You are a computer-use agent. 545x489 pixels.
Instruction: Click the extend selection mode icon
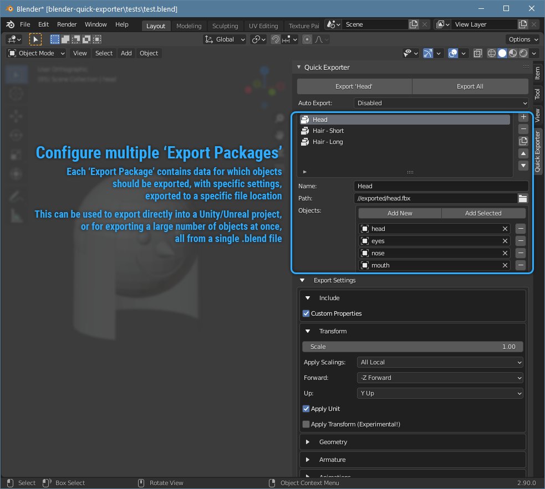(x=65, y=39)
